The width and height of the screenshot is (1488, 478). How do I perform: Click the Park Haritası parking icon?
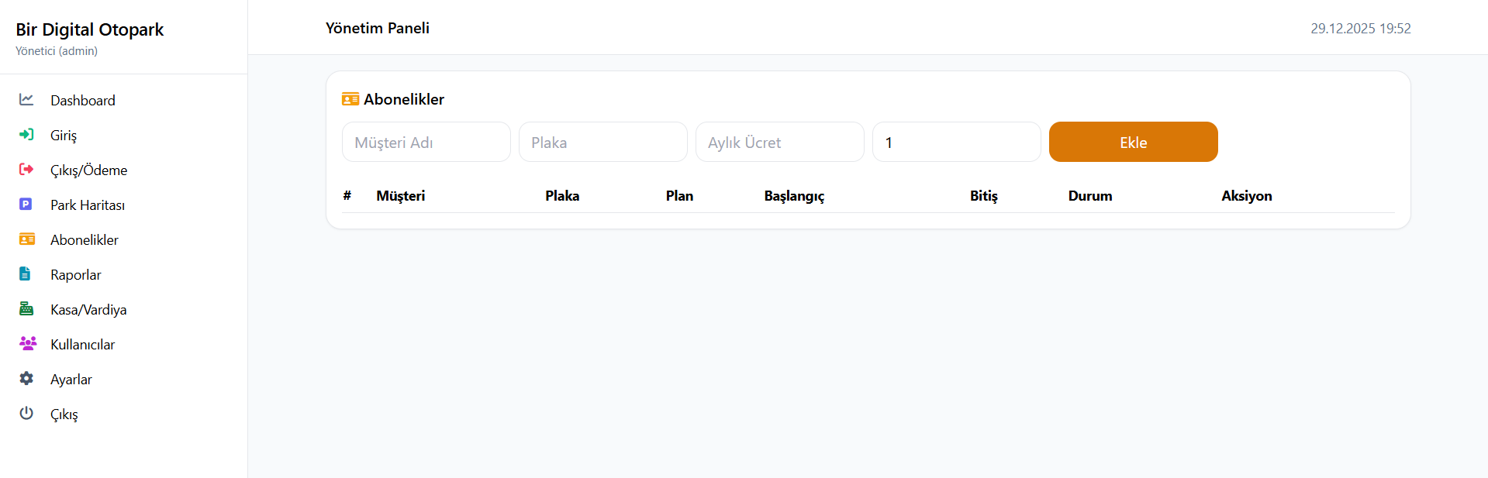pyautogui.click(x=26, y=205)
